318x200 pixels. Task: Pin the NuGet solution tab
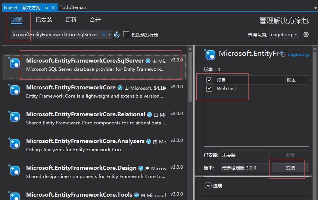[46, 8]
